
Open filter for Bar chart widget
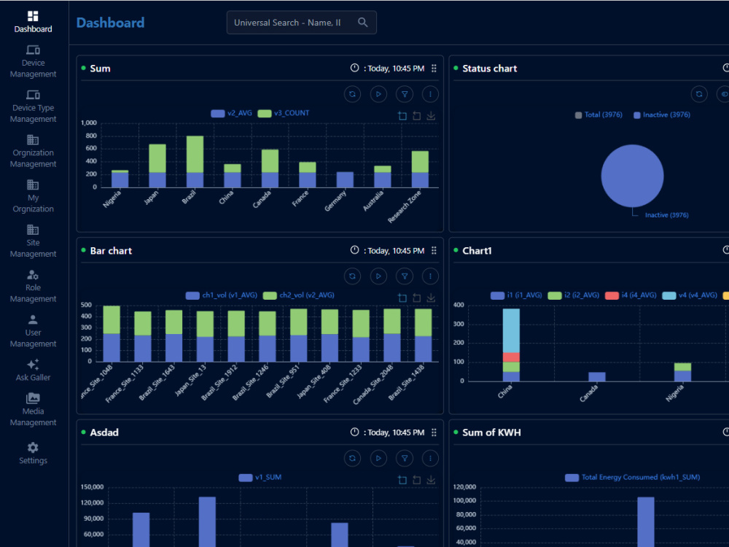pyautogui.click(x=405, y=276)
